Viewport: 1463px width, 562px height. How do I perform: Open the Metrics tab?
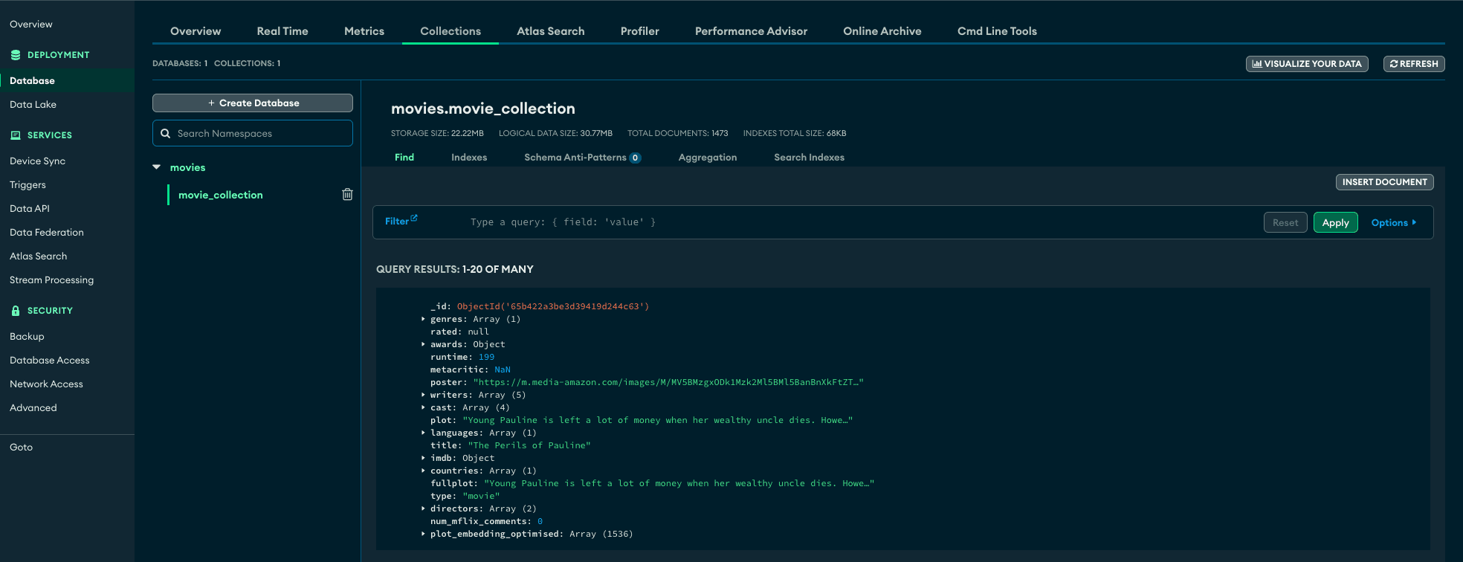coord(364,31)
